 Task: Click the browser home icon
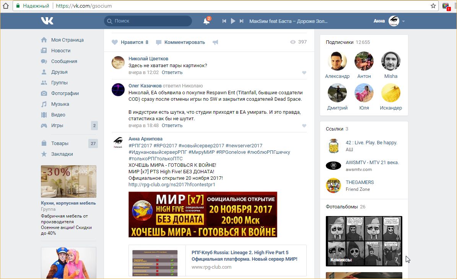pos(6,6)
